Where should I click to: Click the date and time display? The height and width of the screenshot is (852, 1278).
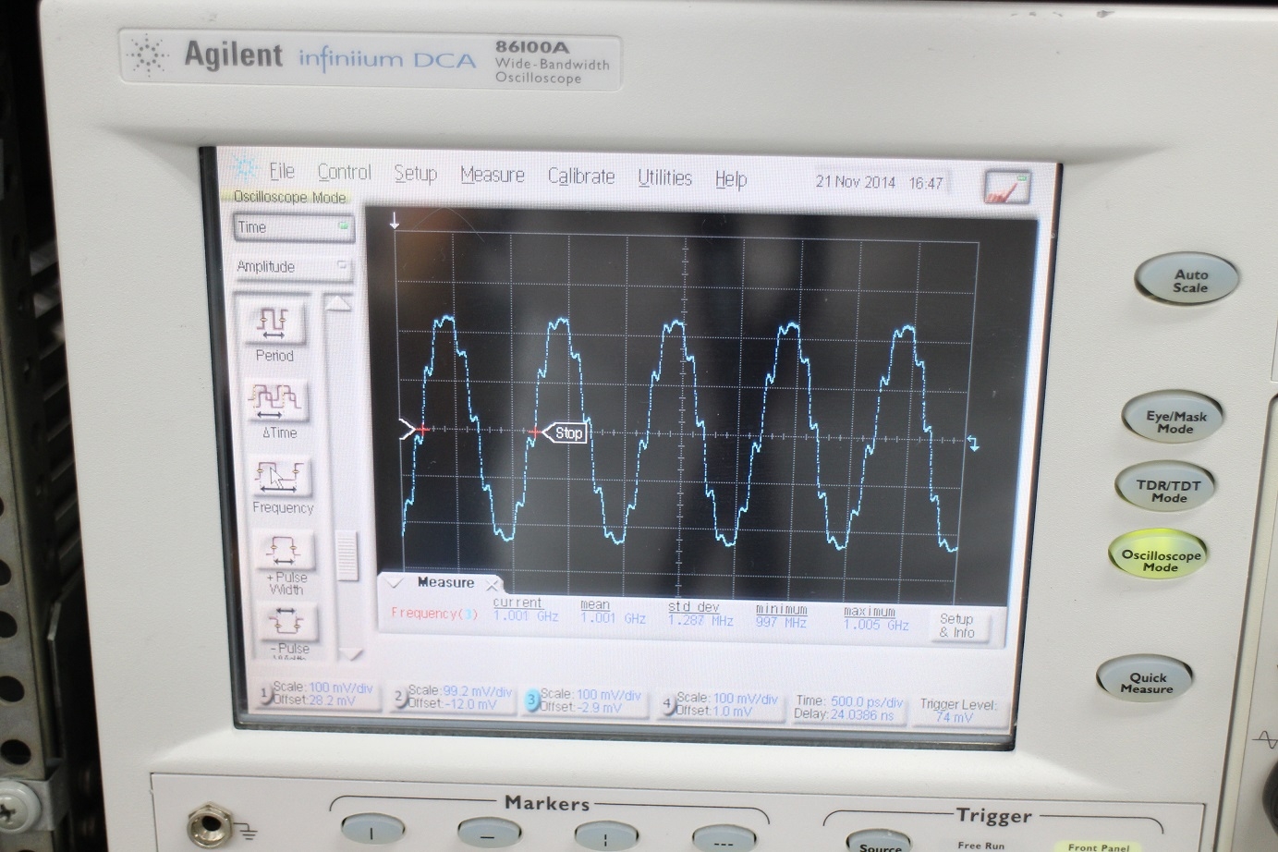(879, 182)
